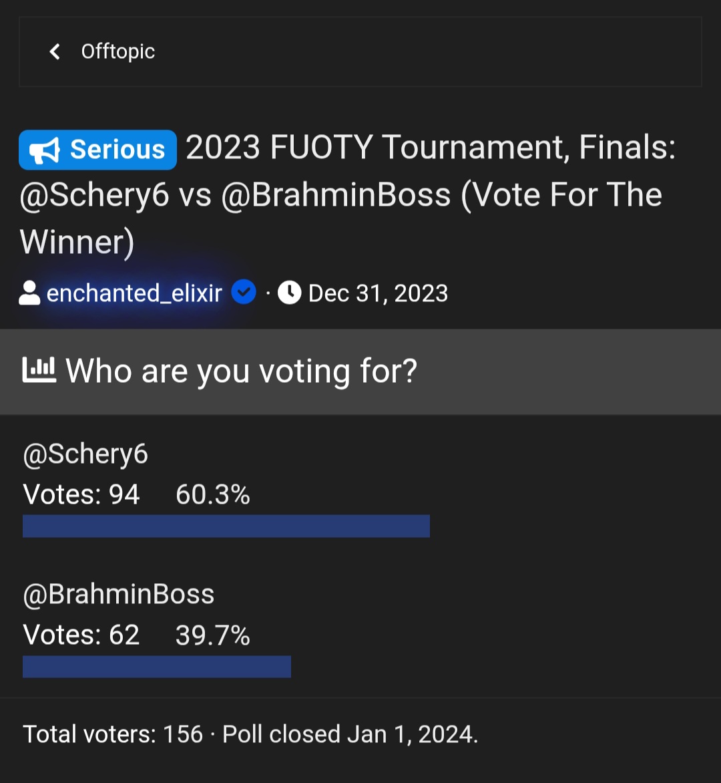Click the poll bar chart icon
This screenshot has width=721, height=783.
(x=39, y=370)
